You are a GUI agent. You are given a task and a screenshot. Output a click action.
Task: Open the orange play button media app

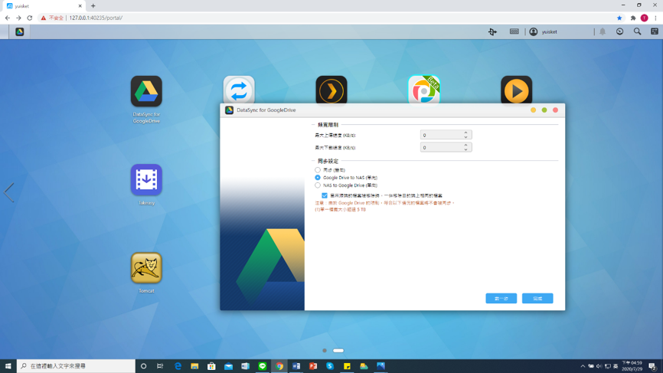pyautogui.click(x=516, y=90)
